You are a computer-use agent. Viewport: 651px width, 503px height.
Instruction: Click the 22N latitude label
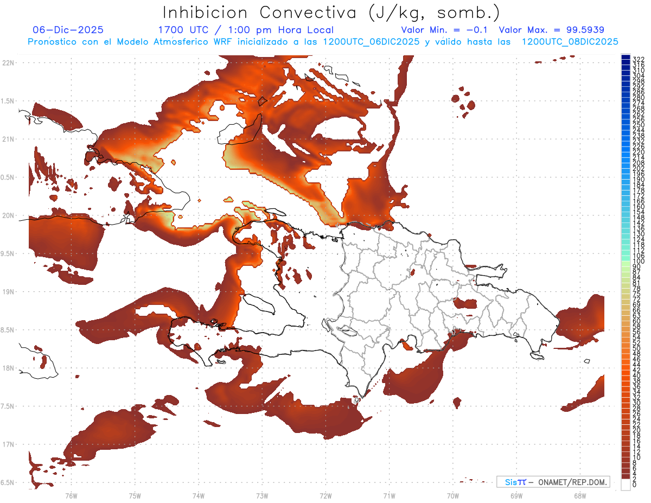[x=8, y=63]
